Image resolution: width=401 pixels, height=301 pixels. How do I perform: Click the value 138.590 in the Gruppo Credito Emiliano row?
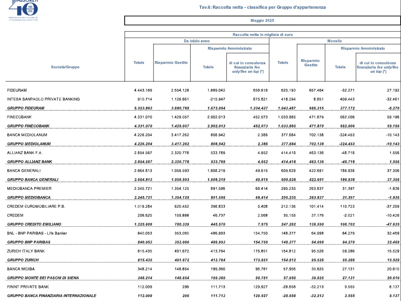[316, 224]
